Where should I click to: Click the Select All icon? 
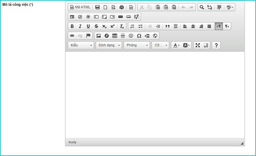click(219, 7)
